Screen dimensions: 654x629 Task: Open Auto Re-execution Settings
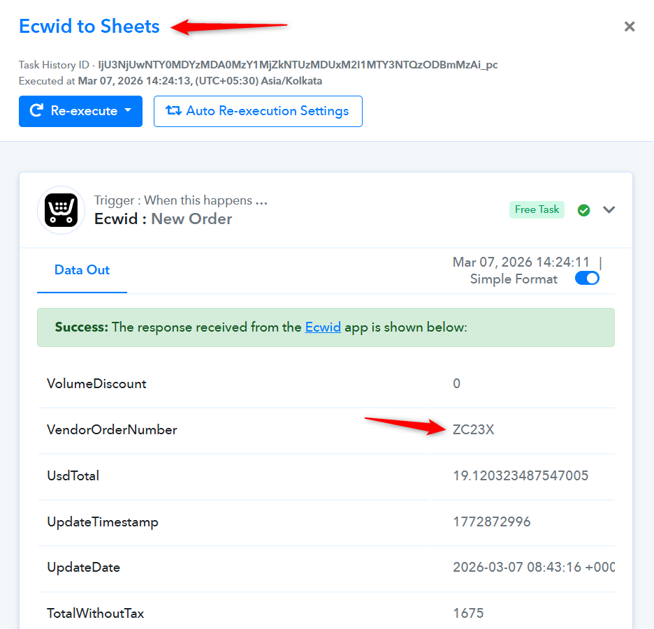(258, 112)
